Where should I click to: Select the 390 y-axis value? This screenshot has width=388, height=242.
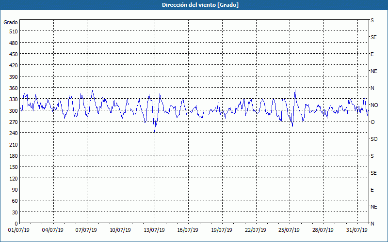click(14, 77)
